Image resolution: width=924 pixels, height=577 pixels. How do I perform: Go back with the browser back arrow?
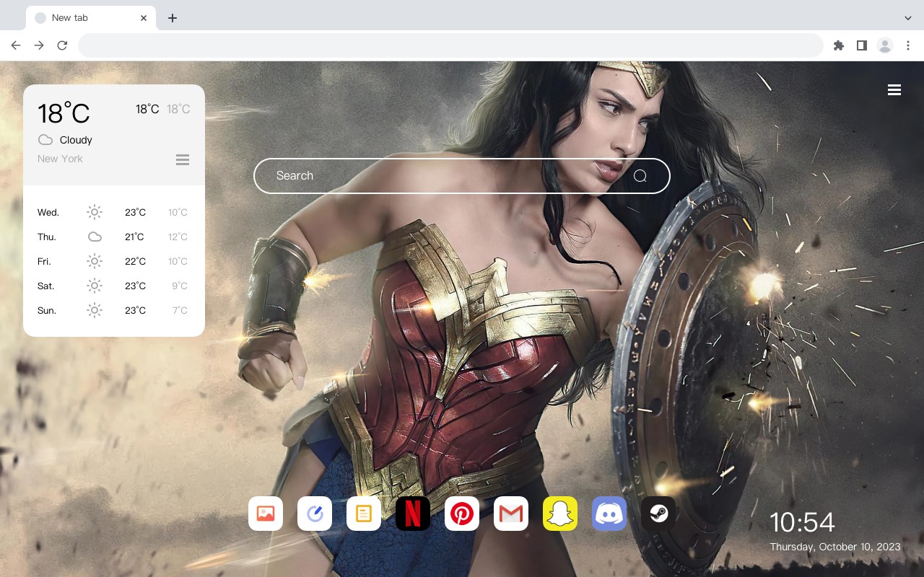[16, 45]
